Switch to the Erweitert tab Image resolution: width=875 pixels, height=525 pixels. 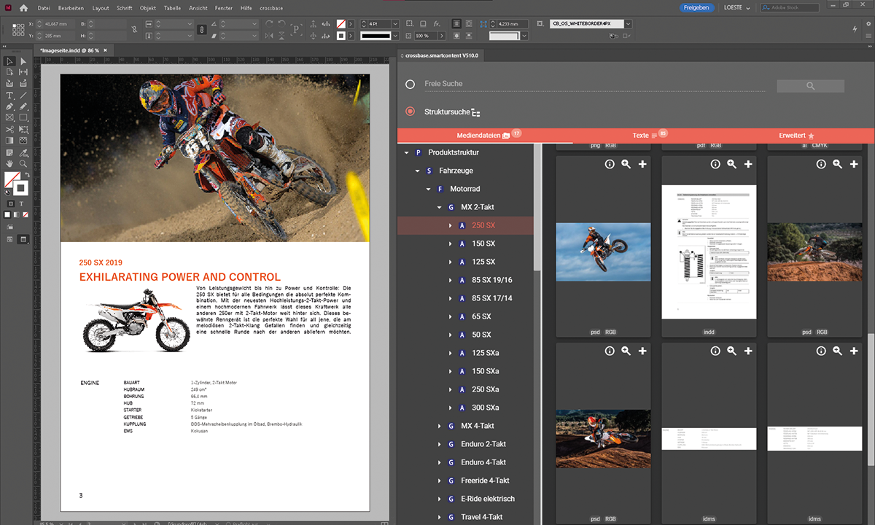[796, 136]
